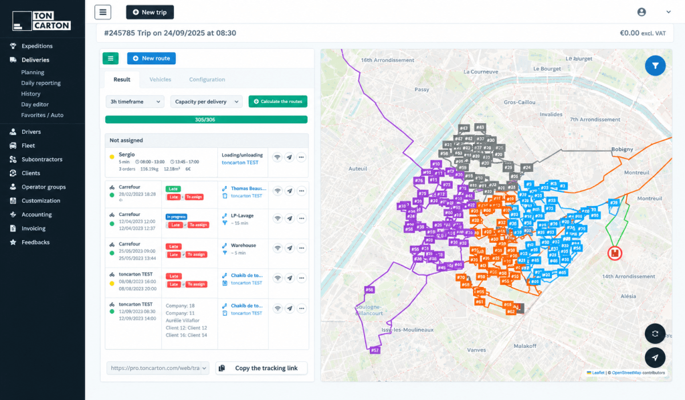This screenshot has width=685, height=400.
Task: Open the Planning submenu link
Action: 33,72
